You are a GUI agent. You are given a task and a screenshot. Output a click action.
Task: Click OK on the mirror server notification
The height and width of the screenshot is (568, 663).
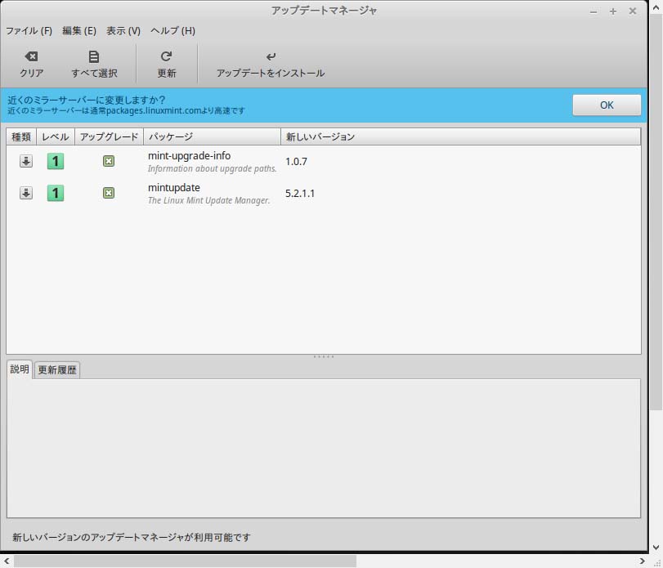coord(606,105)
